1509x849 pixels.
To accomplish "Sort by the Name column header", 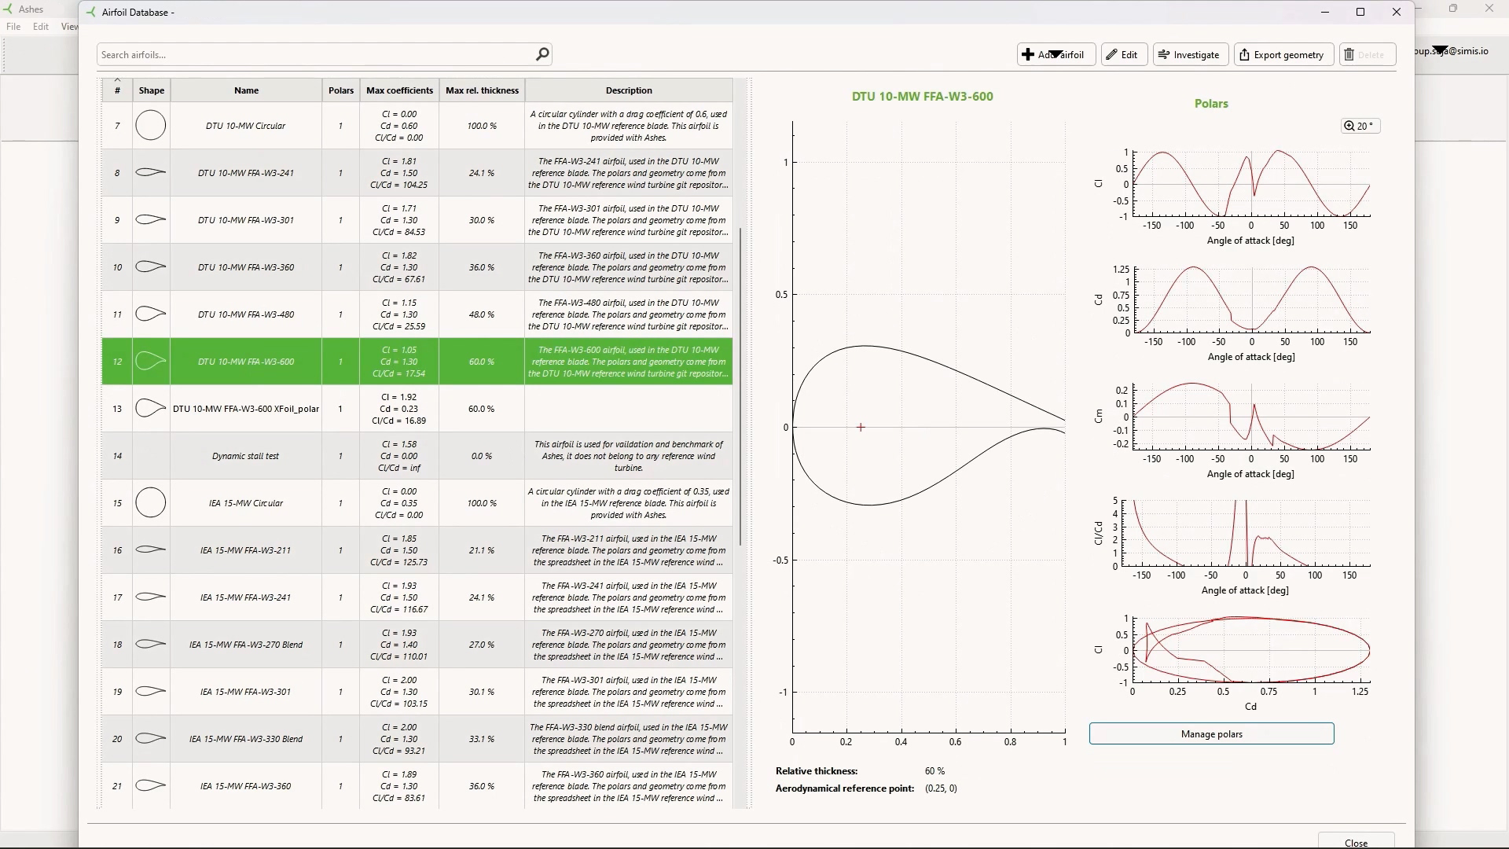I will pyautogui.click(x=246, y=90).
